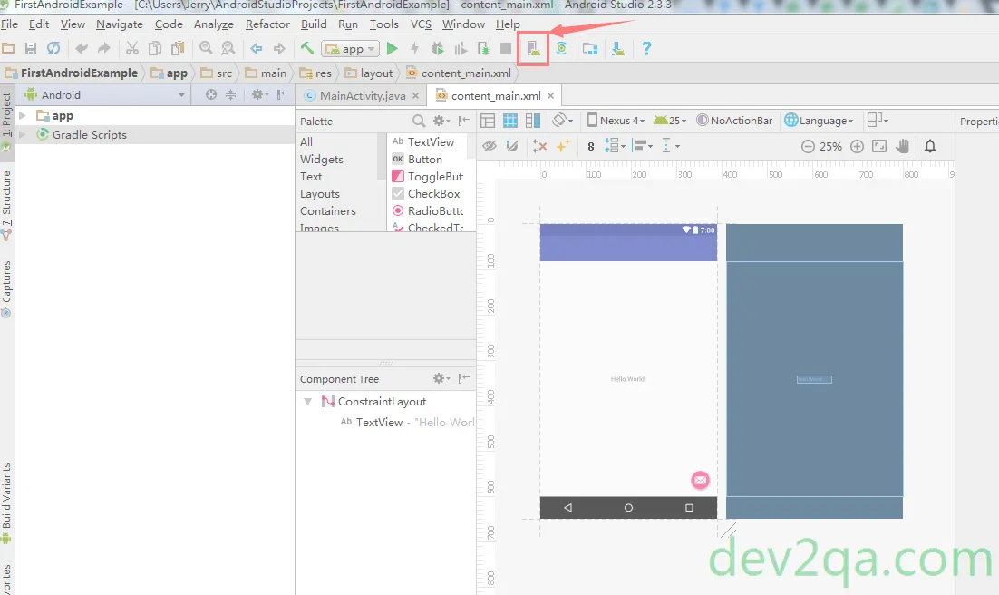This screenshot has width=999, height=595.
Task: Click the green Run app button
Action: [x=393, y=48]
